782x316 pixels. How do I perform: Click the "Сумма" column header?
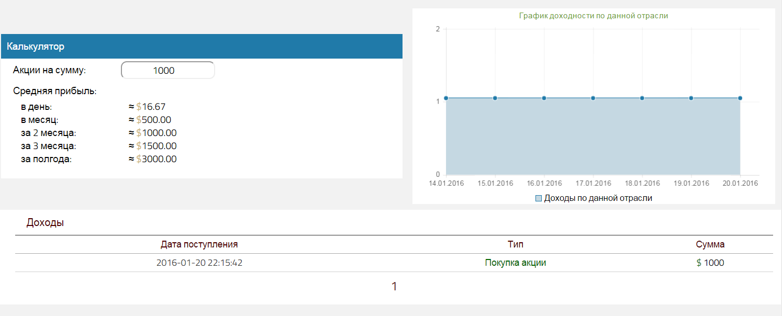click(710, 244)
